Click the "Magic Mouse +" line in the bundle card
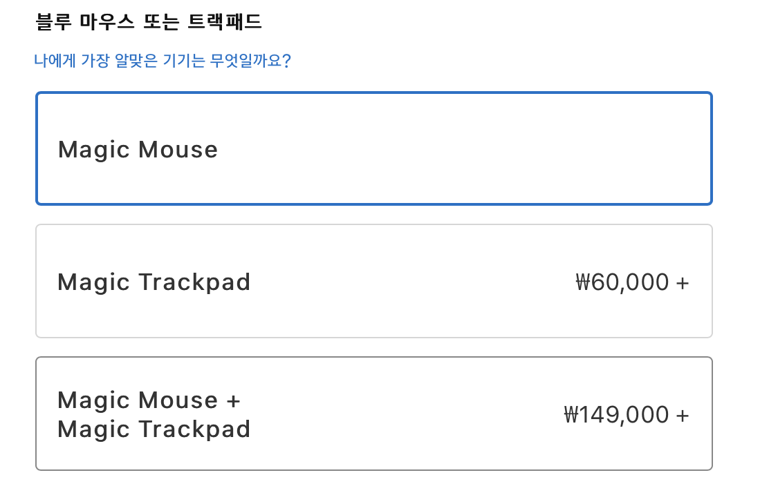Screen dimensions: 769x504 (x=148, y=400)
